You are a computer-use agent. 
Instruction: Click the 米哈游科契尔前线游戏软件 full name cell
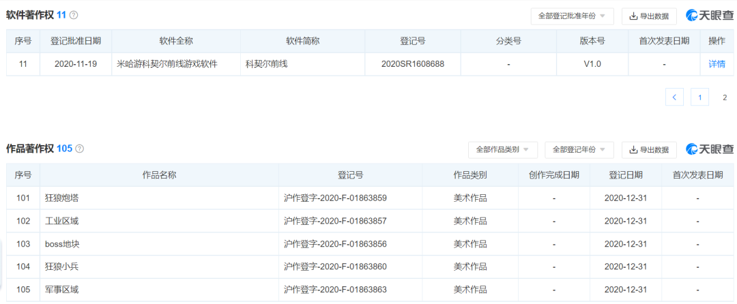(167, 64)
